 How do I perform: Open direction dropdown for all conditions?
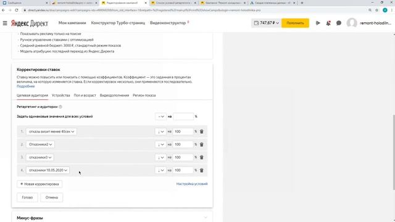coord(160,117)
